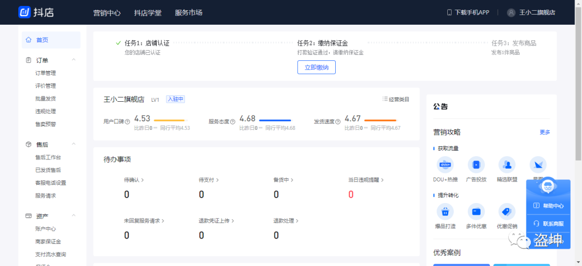This screenshot has height=266, width=582.
Task: Open the 精选联盟 icon
Action: click(507, 164)
